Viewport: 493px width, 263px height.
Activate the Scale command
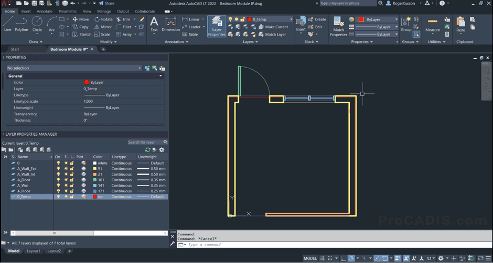pos(102,35)
